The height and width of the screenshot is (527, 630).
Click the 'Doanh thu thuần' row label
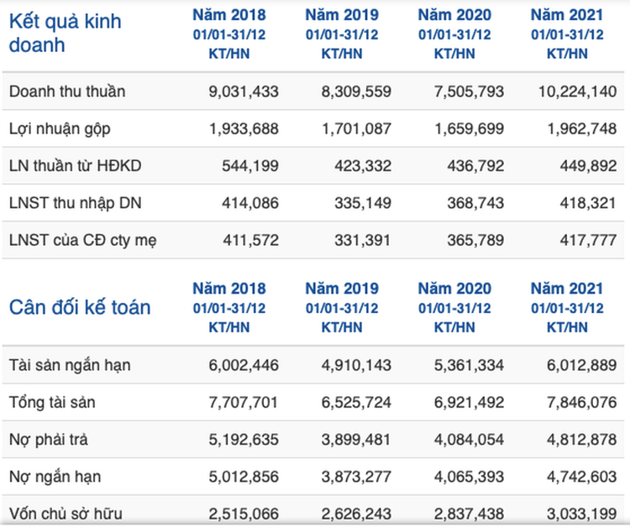tap(67, 91)
